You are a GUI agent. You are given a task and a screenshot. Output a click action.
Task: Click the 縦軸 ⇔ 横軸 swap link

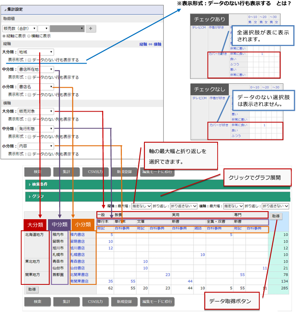click(x=150, y=44)
